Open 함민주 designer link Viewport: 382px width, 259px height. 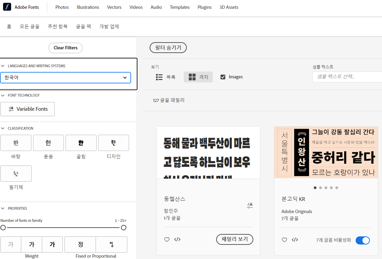(x=171, y=210)
